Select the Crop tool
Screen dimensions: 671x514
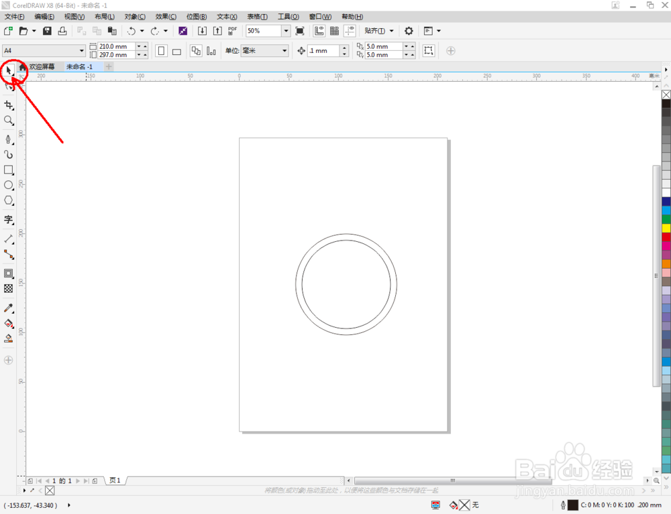click(x=9, y=105)
